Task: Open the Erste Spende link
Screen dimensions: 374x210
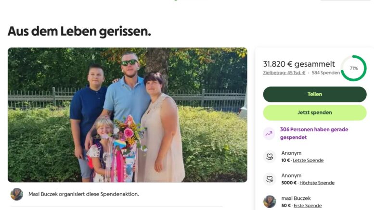Action: [308, 206]
